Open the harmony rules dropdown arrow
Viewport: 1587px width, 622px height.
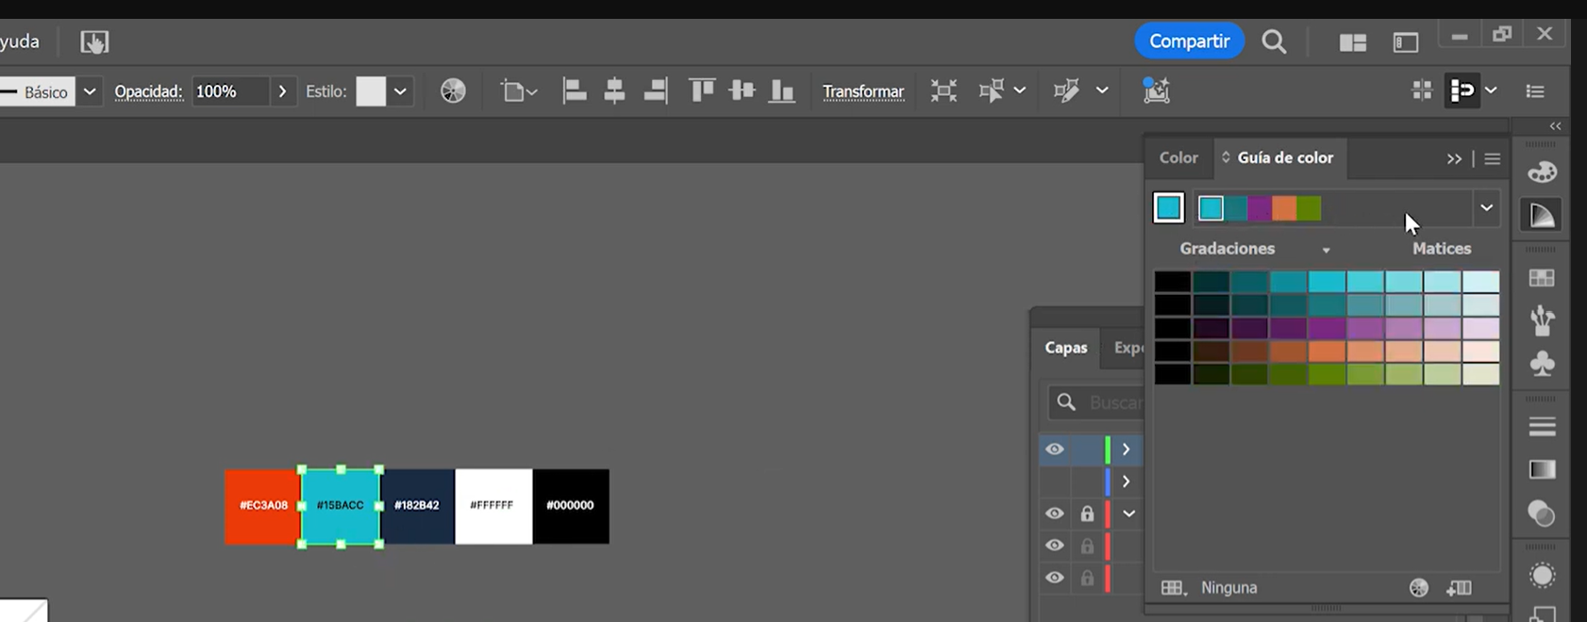(x=1486, y=208)
